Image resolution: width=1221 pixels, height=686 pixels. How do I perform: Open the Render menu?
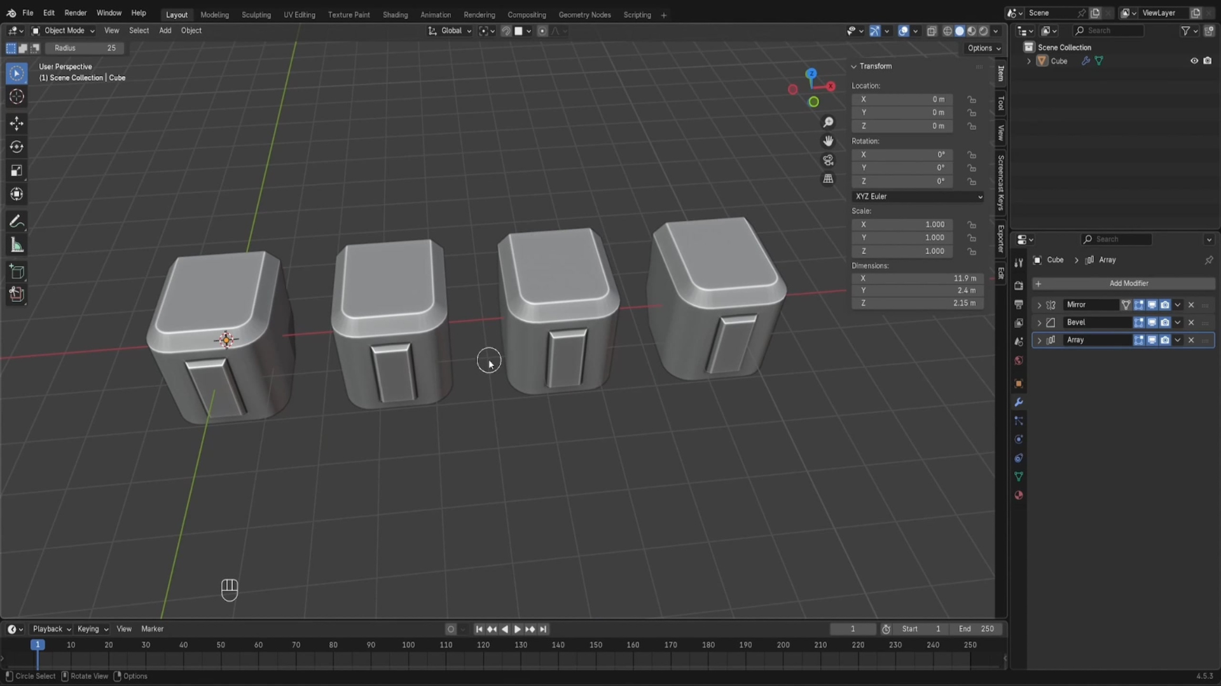coord(75,13)
